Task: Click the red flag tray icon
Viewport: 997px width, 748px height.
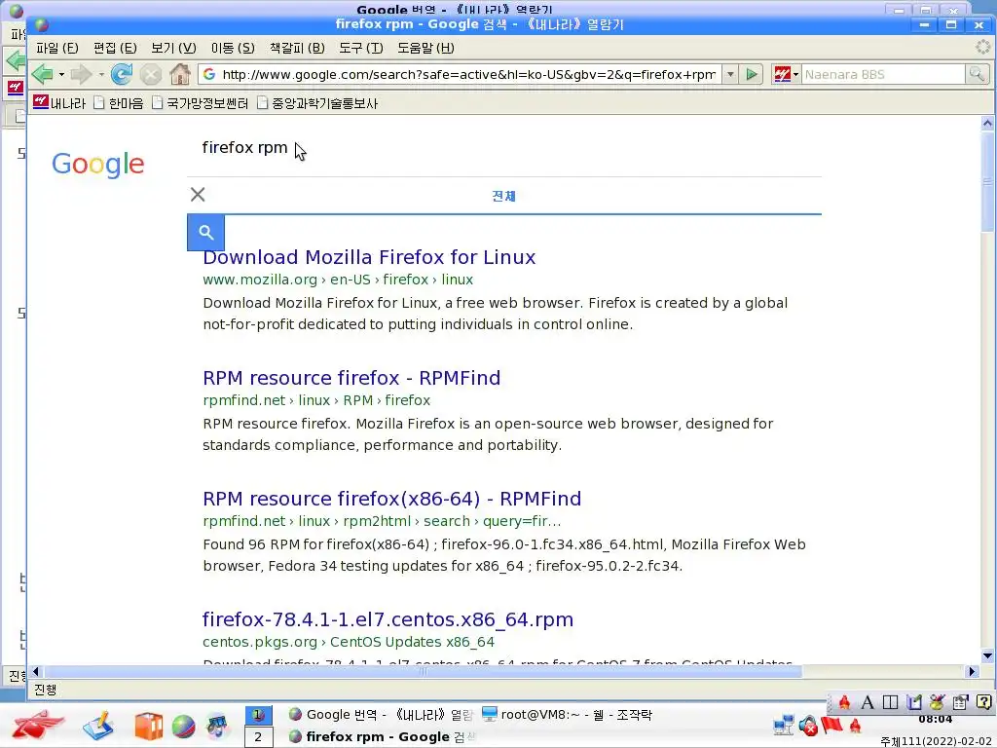Action: (831, 725)
